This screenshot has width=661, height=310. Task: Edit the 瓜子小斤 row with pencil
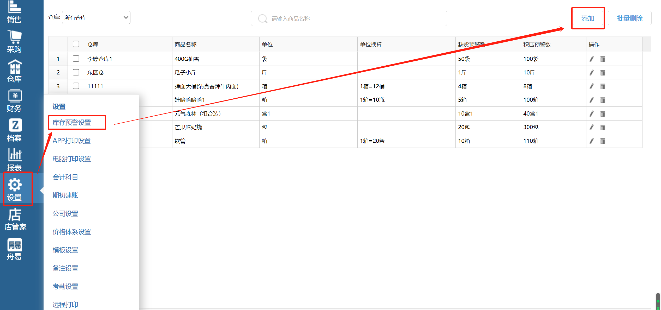point(592,73)
